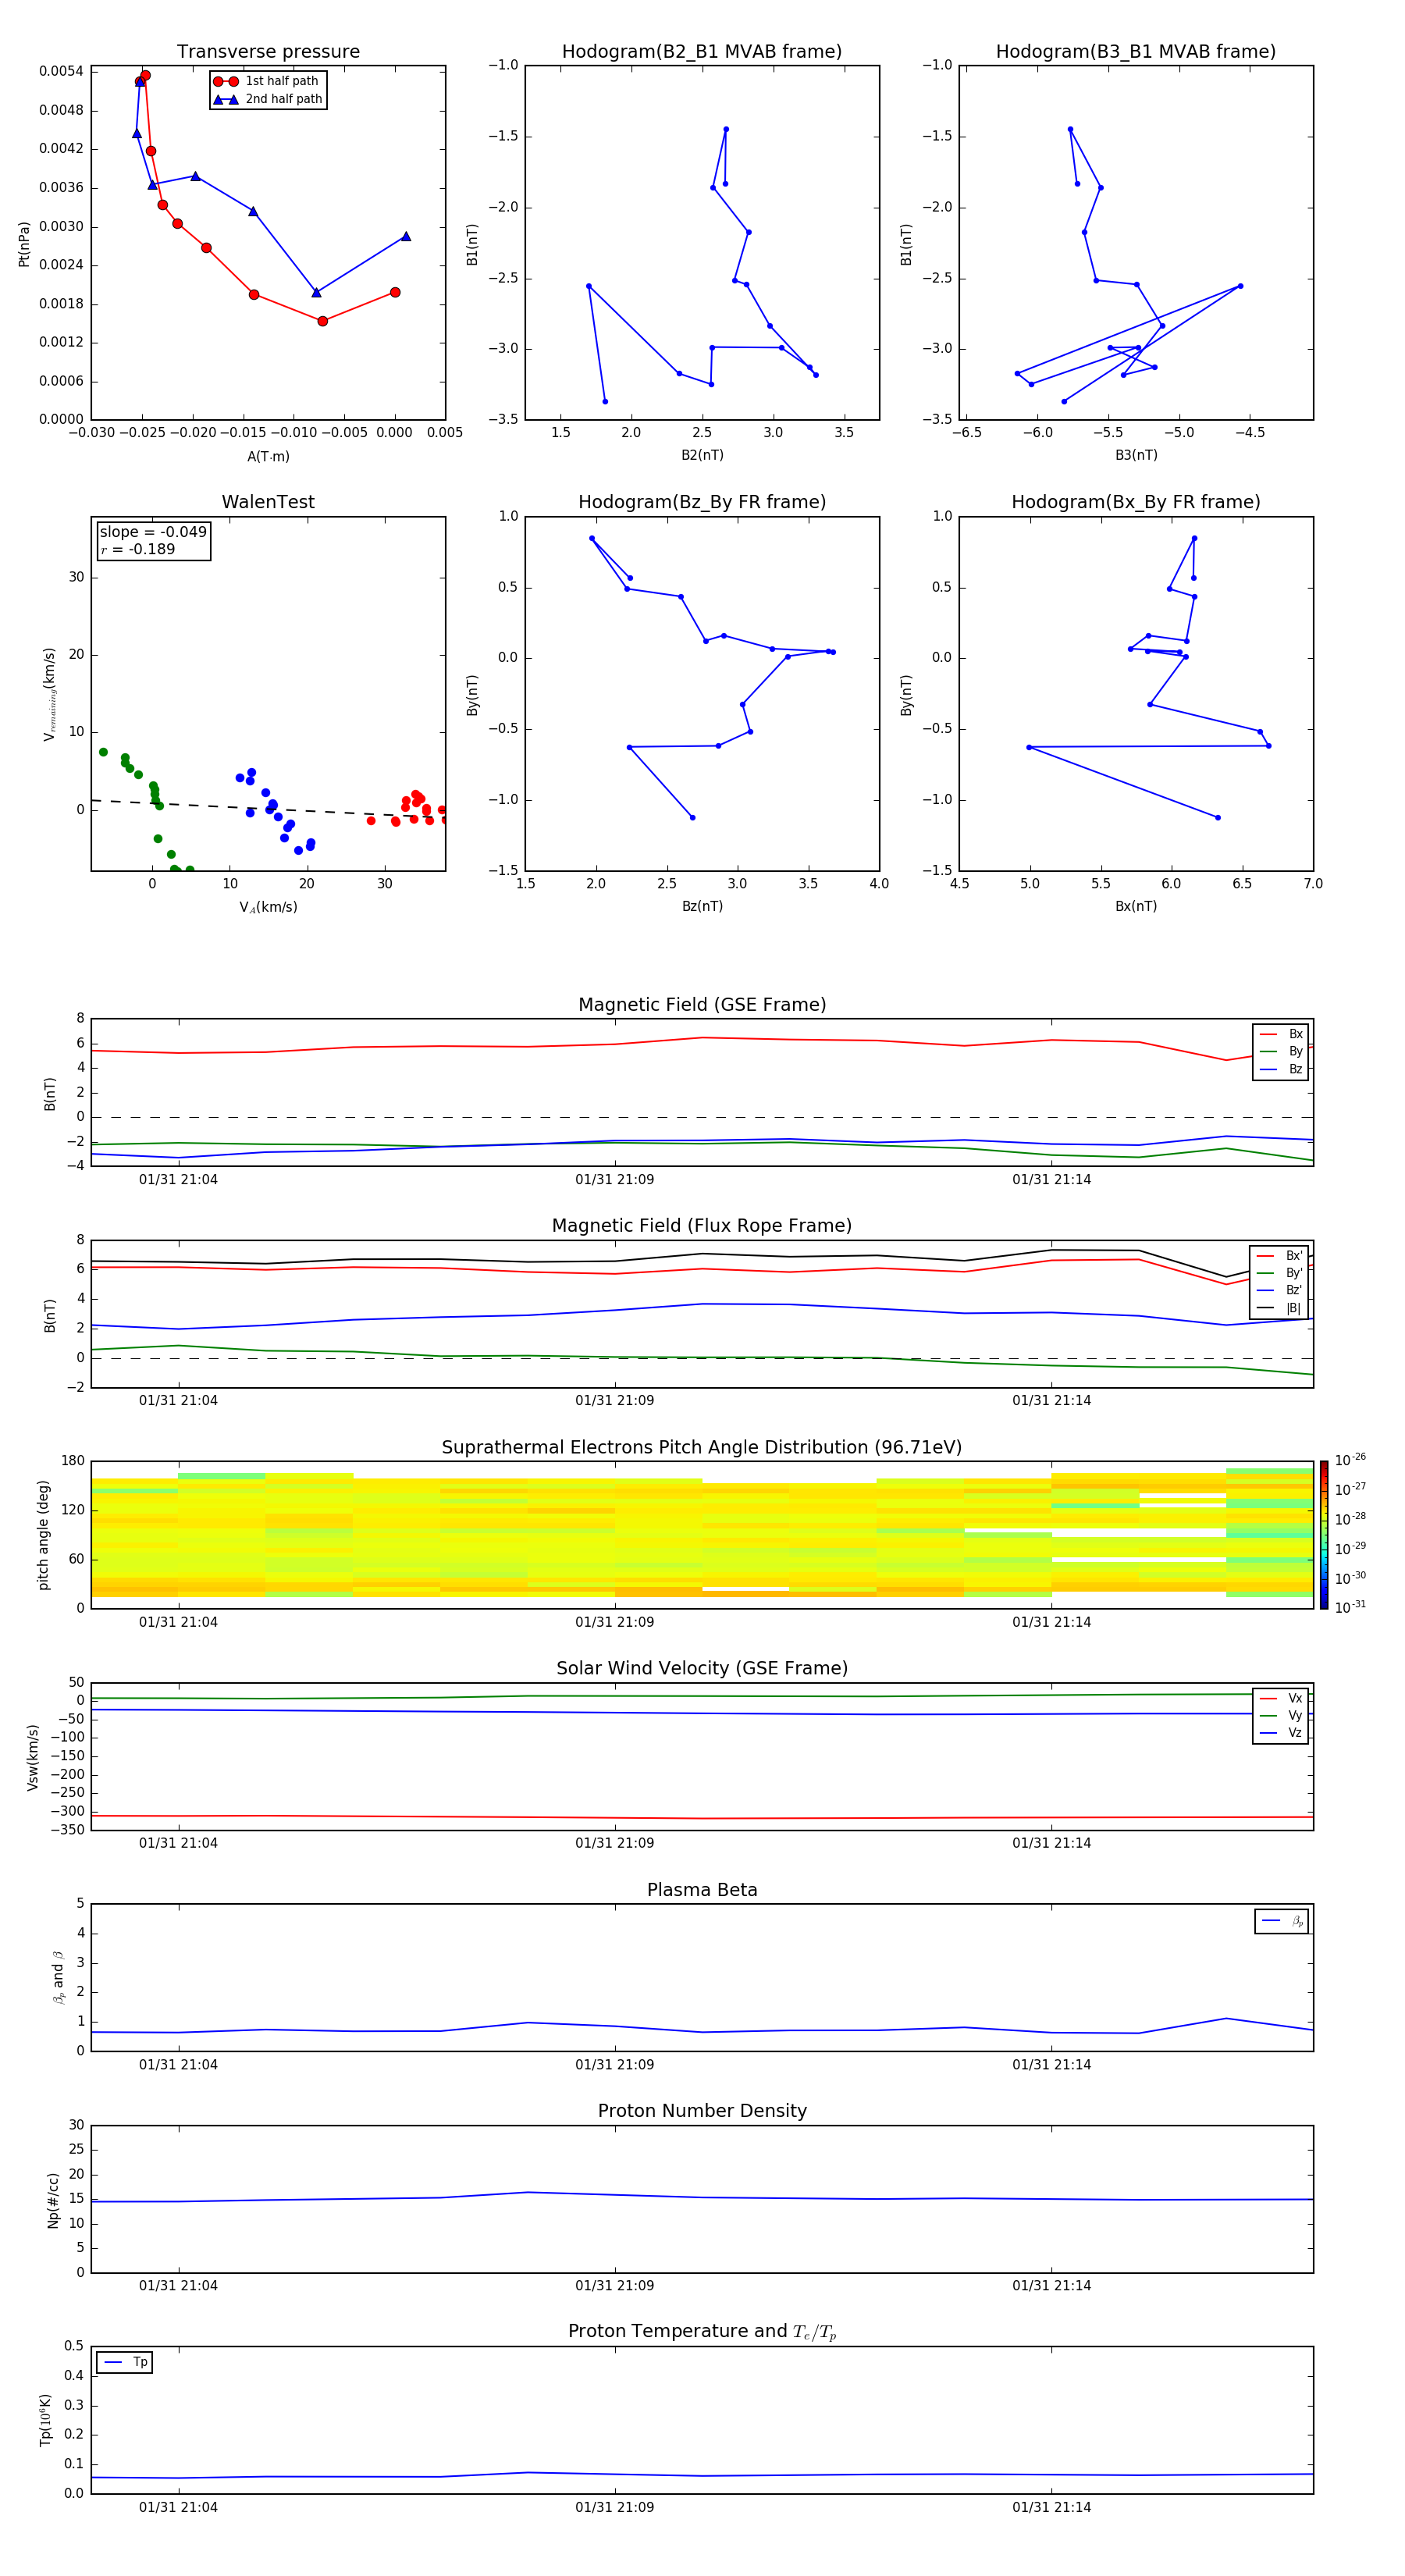Click the 'r = -0.189' annotation
The image size is (1405, 2576).
pyautogui.click(x=138, y=549)
